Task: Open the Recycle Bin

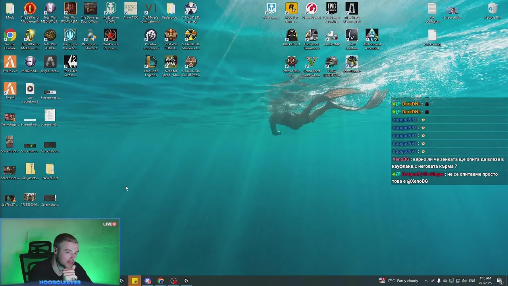Action: coord(493,11)
